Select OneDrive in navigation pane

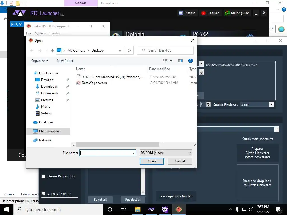(x=46, y=122)
